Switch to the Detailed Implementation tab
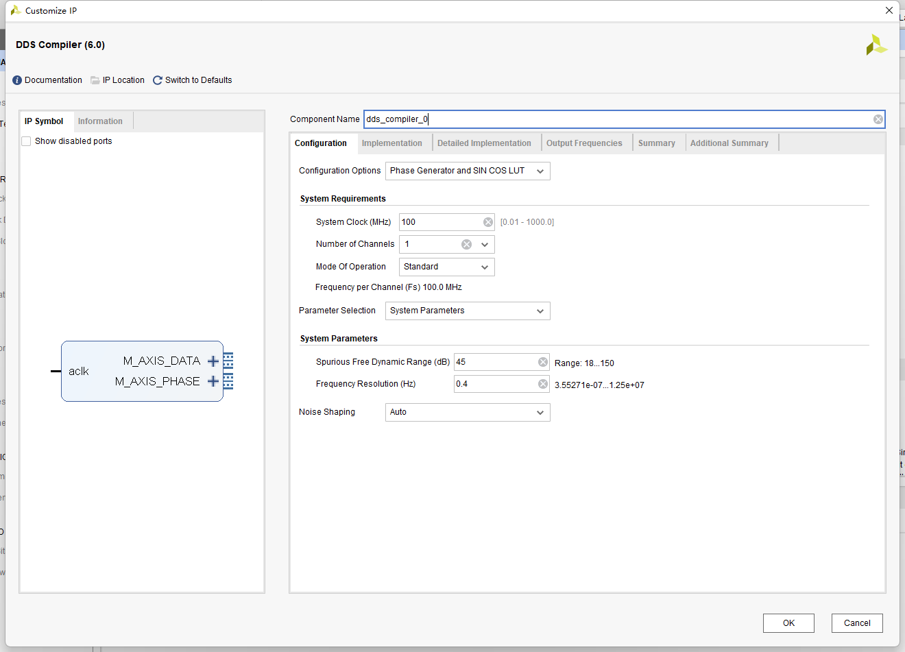 coord(484,143)
